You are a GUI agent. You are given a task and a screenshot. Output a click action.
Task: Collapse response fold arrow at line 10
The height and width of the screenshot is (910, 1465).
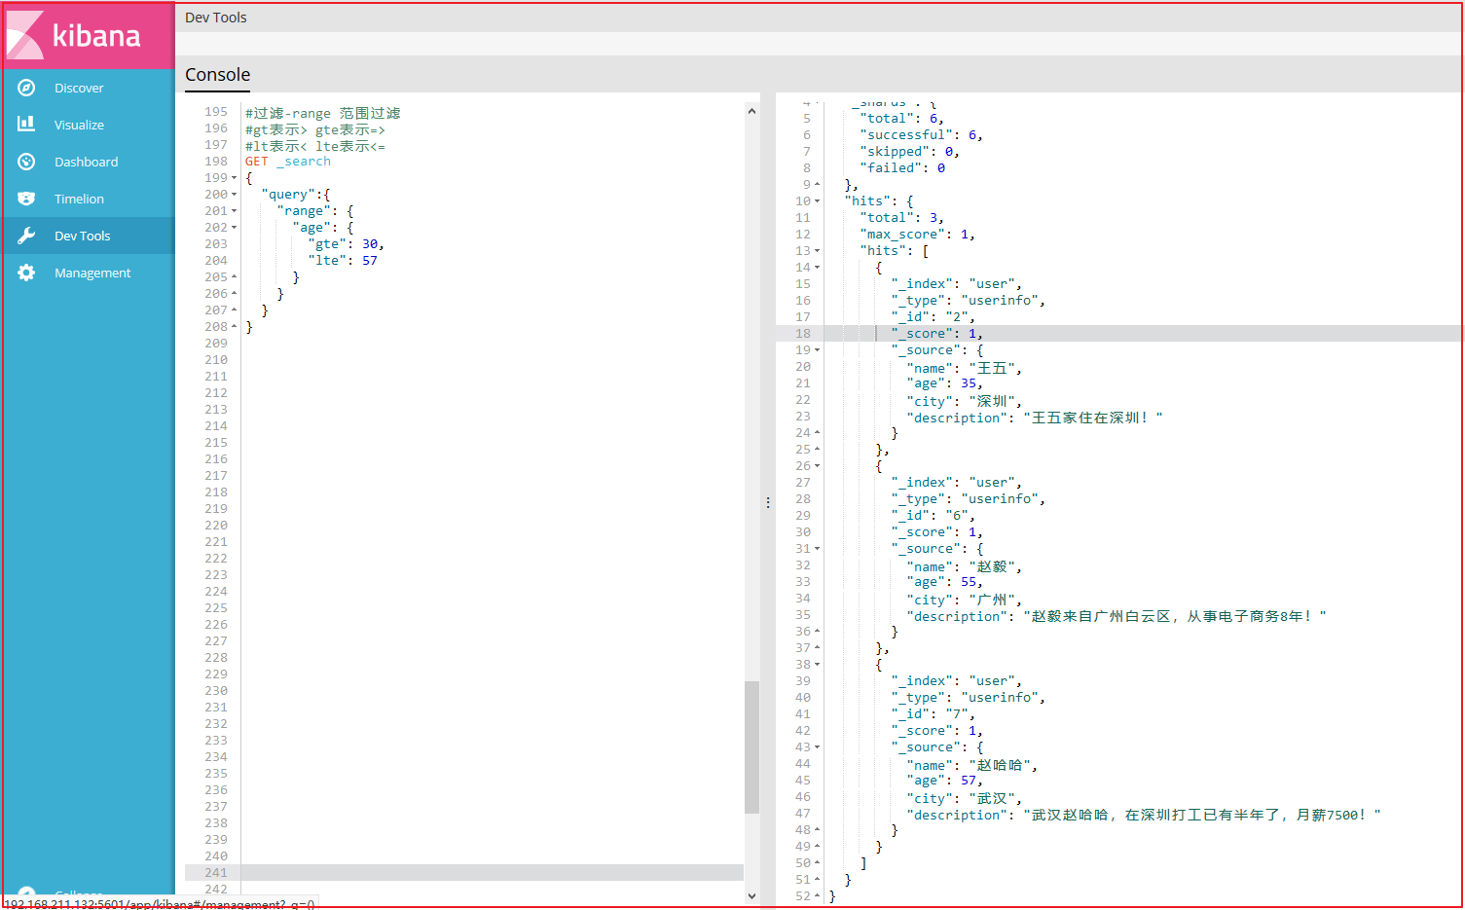(818, 201)
